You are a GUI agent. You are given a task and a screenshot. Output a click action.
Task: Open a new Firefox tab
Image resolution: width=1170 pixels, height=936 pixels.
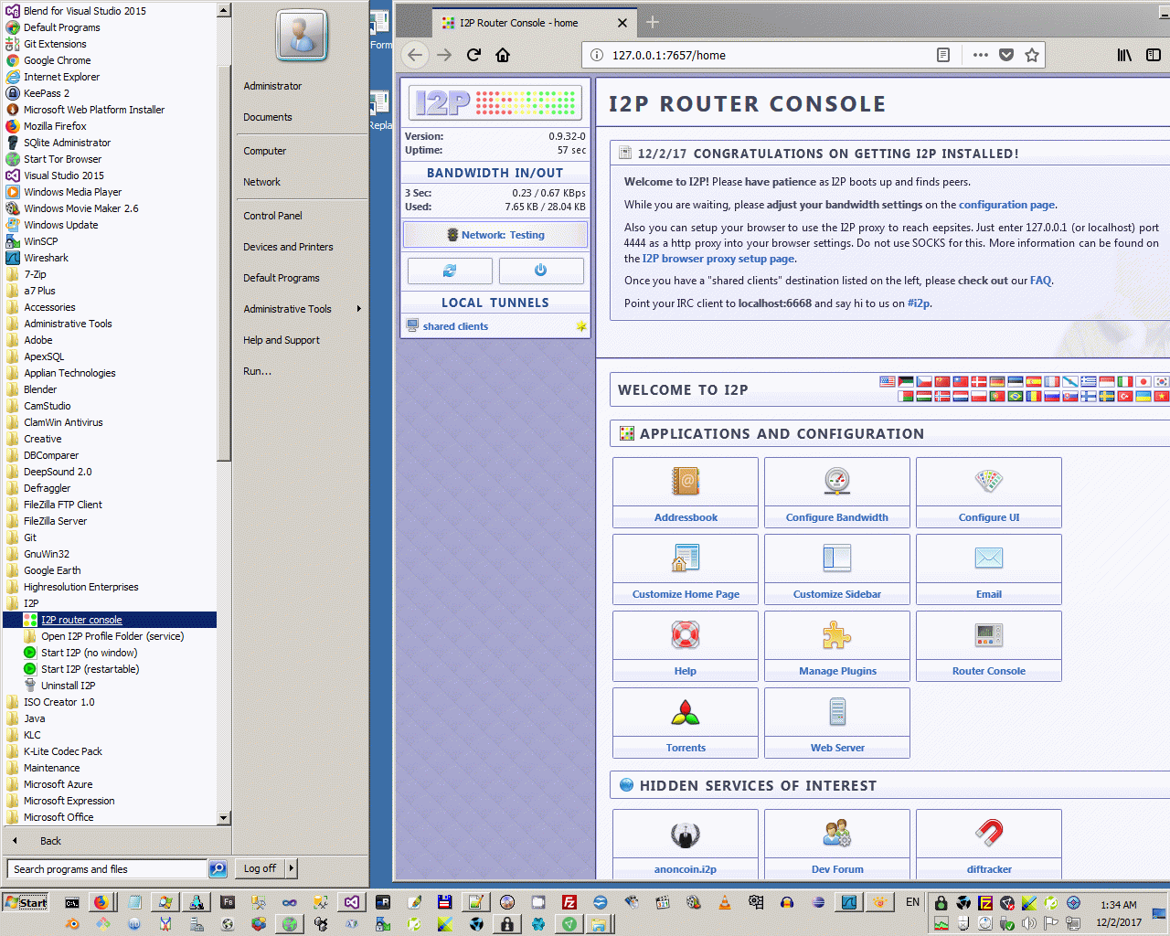tap(653, 23)
